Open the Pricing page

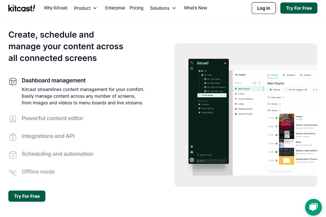[137, 8]
